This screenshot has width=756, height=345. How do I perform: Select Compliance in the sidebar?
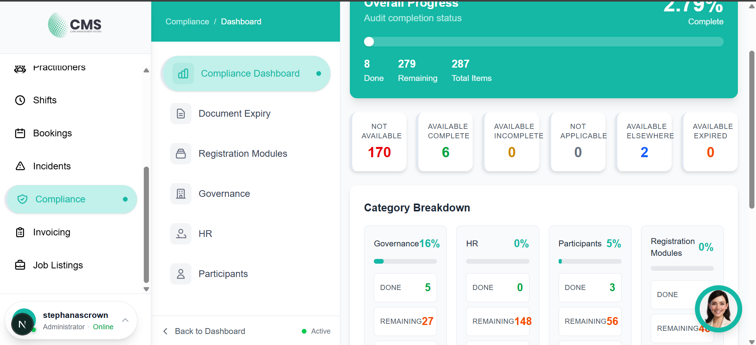(71, 199)
